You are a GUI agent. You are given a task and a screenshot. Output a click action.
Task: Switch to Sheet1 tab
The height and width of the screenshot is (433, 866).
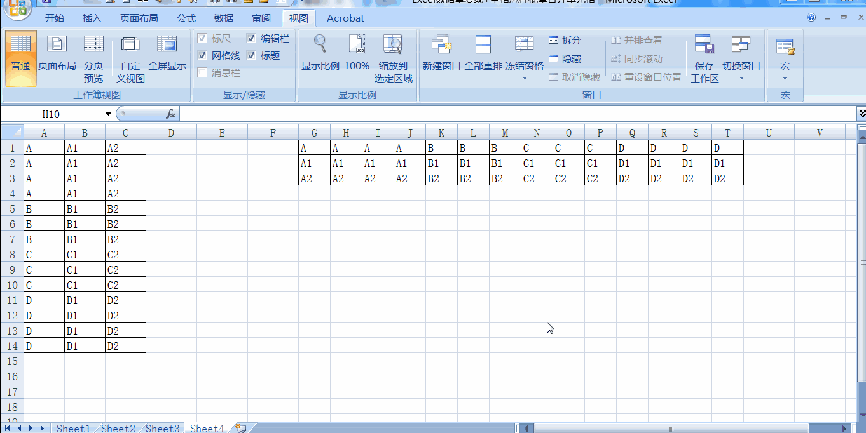(73, 429)
